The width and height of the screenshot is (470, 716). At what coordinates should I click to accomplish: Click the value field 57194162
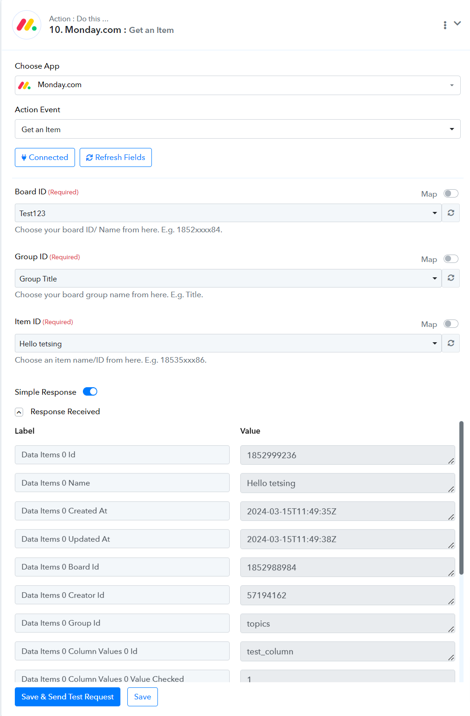pos(348,595)
